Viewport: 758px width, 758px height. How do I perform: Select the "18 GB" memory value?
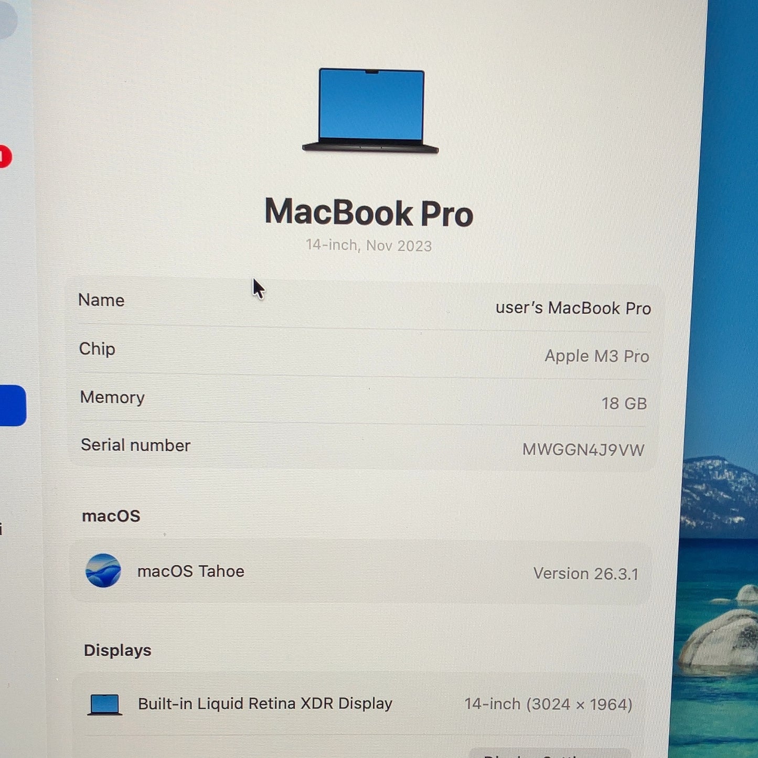(x=624, y=403)
